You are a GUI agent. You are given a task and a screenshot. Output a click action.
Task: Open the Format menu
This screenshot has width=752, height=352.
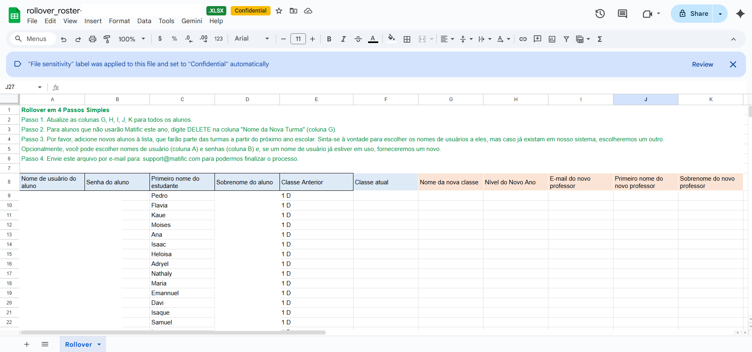click(119, 21)
